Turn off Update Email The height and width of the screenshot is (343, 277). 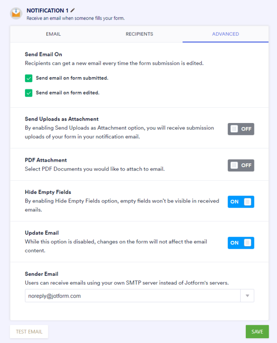(241, 243)
